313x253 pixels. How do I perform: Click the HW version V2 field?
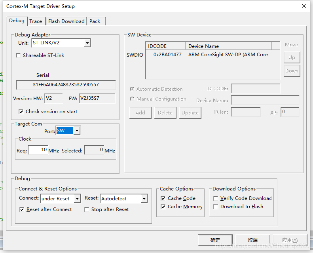tap(53, 99)
